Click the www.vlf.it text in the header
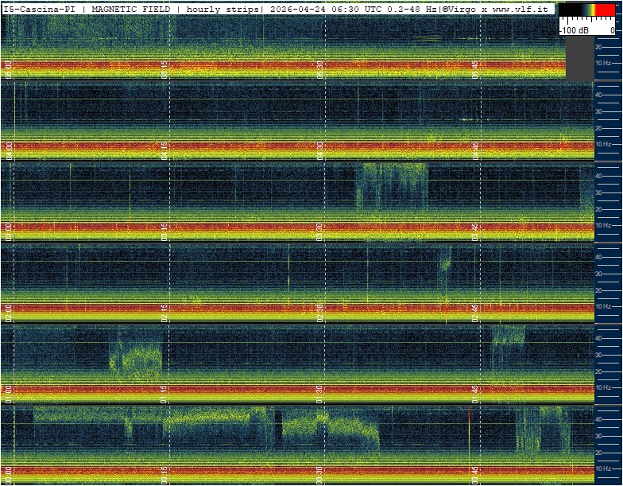Screen dimensions: 623x486 click(x=520, y=10)
